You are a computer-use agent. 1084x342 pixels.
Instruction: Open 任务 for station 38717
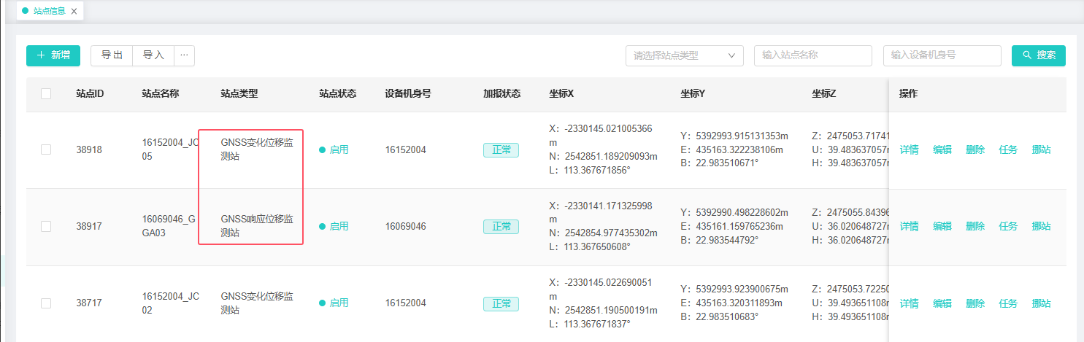(x=1008, y=303)
